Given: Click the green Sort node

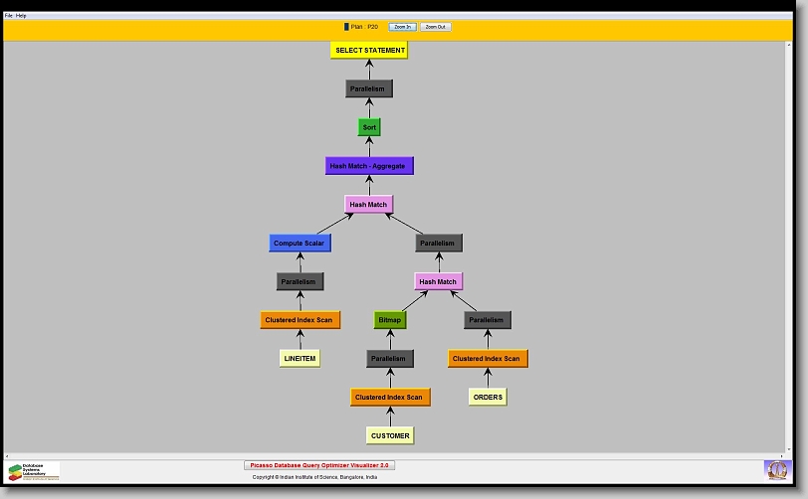Looking at the screenshot, I should click(x=369, y=127).
